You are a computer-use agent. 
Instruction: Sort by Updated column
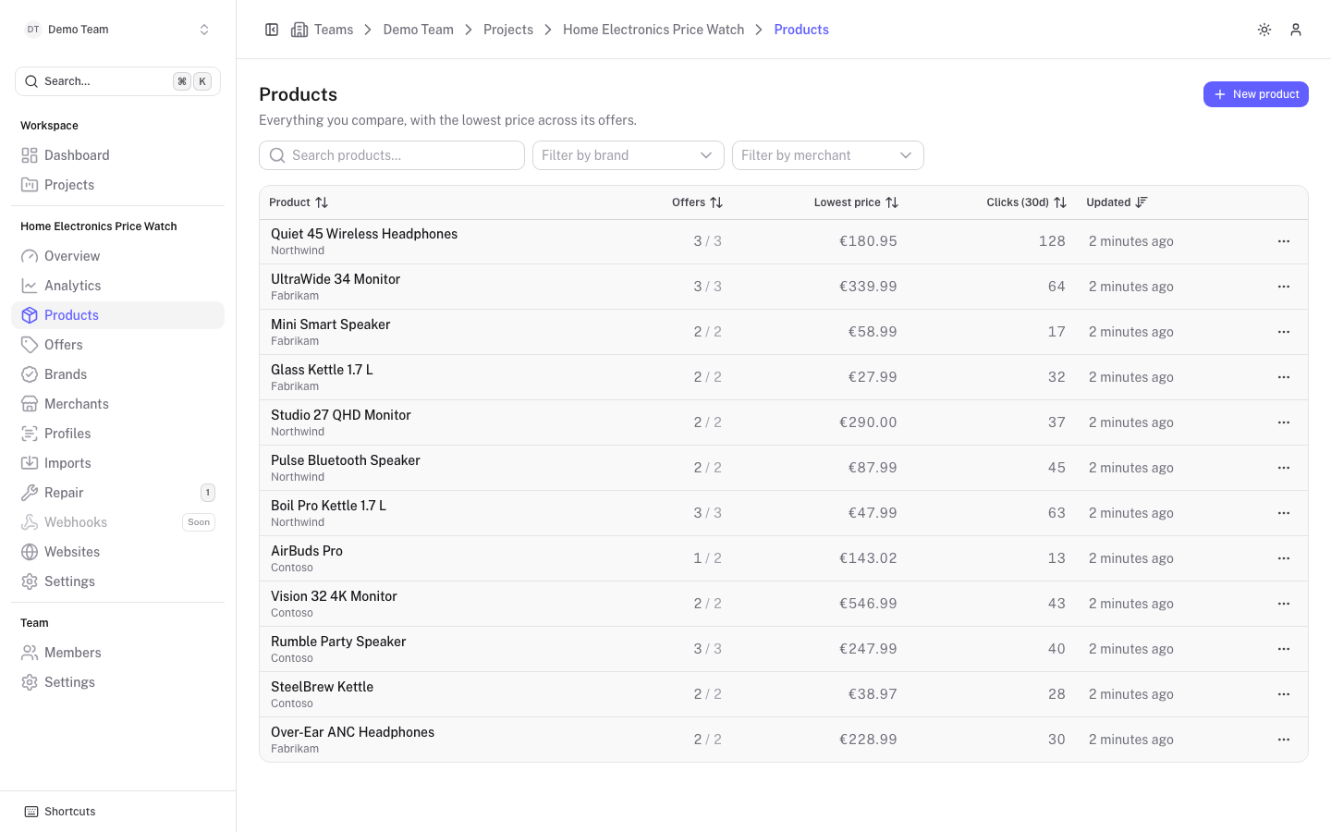click(1117, 202)
